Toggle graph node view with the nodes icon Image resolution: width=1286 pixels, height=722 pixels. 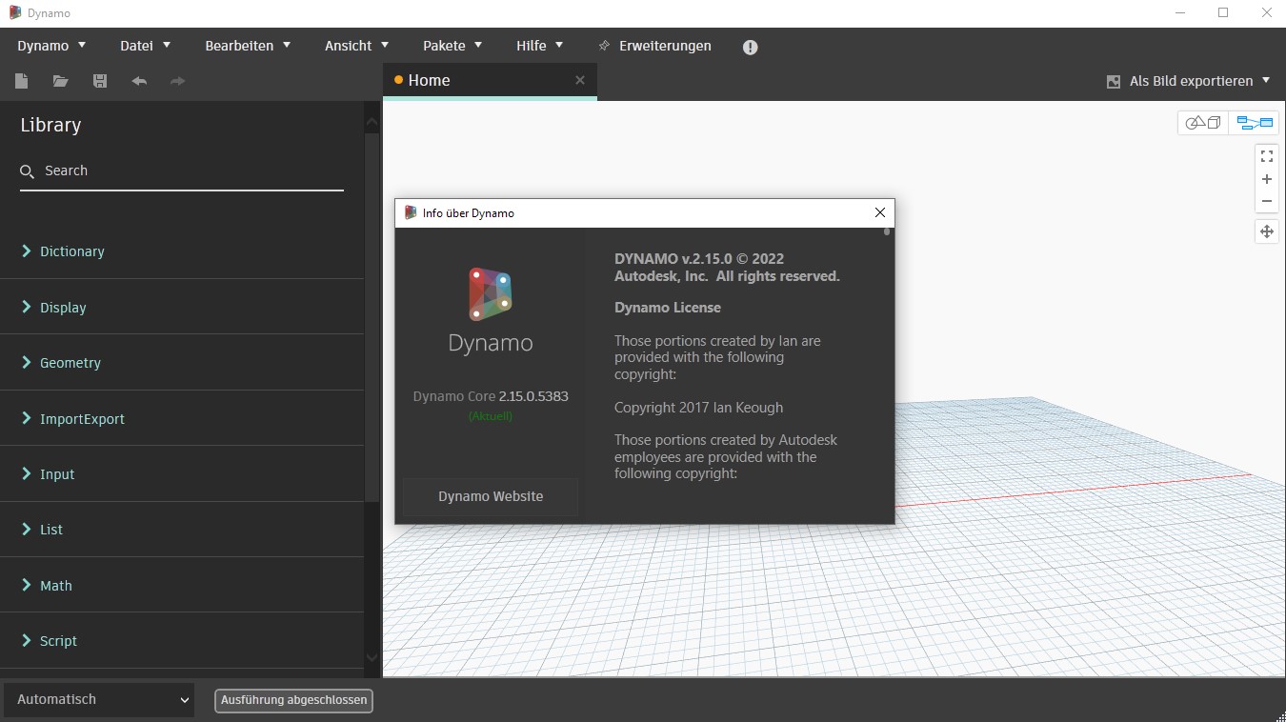coord(1254,122)
